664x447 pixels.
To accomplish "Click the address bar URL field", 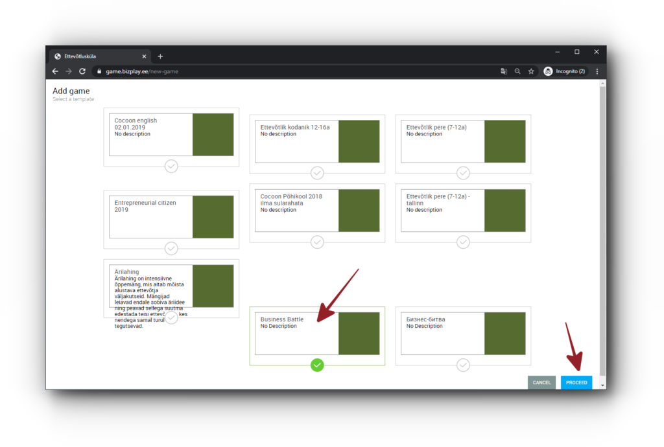I will click(292, 71).
